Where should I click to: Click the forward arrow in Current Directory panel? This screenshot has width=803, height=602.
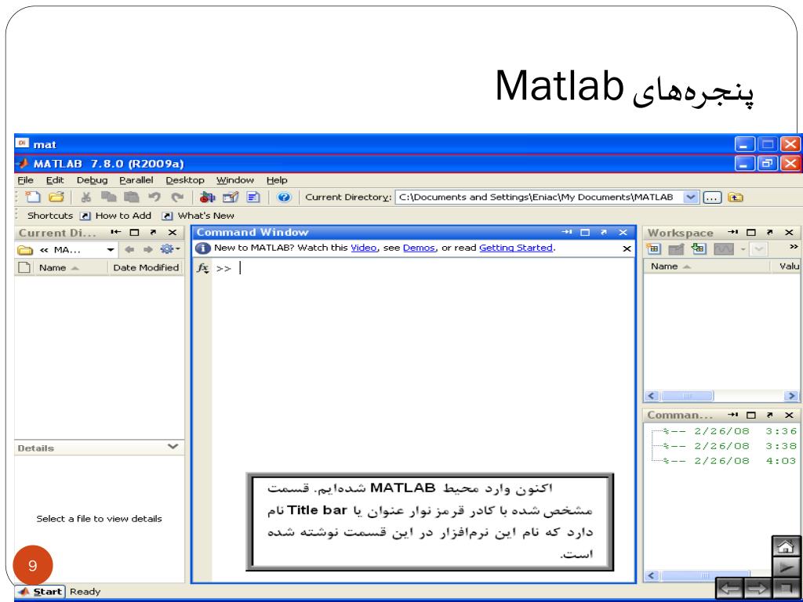pyautogui.click(x=148, y=249)
